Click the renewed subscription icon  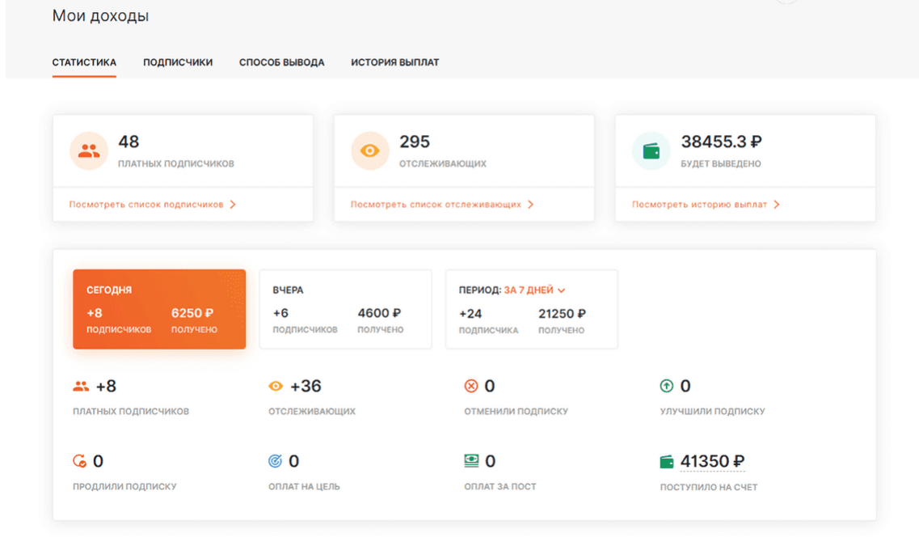(80, 461)
